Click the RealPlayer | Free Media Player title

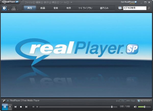pyautogui.click(x=25, y=101)
